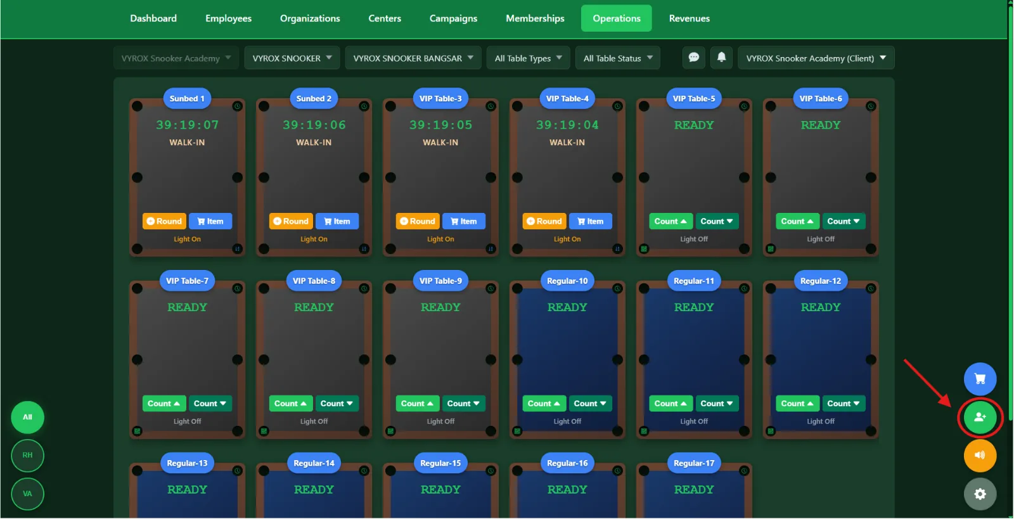Expand the VYROX SNOOKER dropdown
This screenshot has height=519, width=1014.
click(x=292, y=58)
